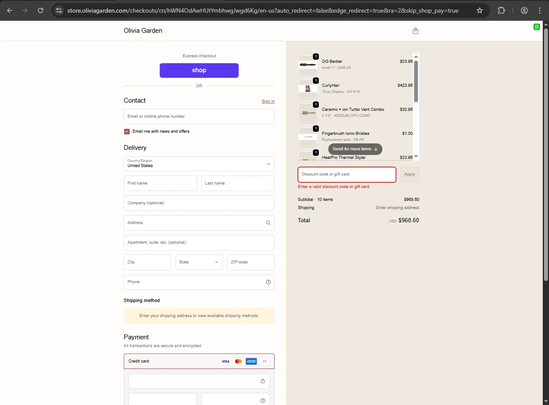This screenshot has height=405, width=549.
Task: Focus the Company (optional) field
Action: 199,203
